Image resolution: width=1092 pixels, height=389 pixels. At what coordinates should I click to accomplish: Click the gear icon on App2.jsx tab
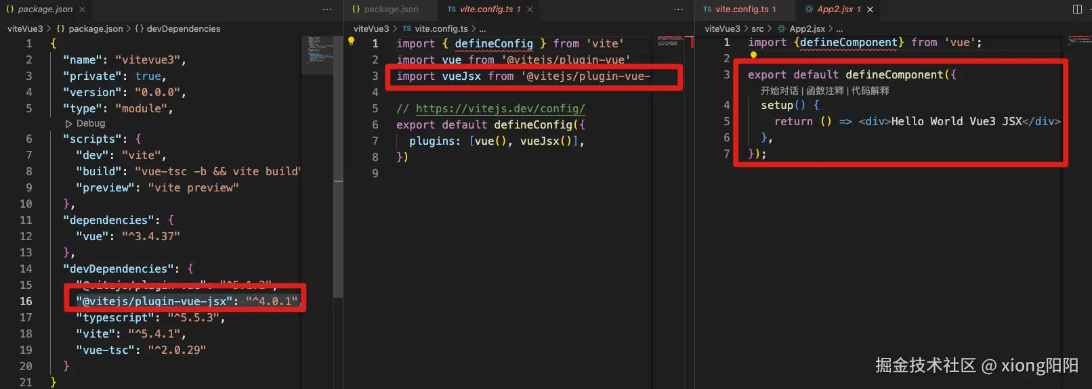pos(808,9)
